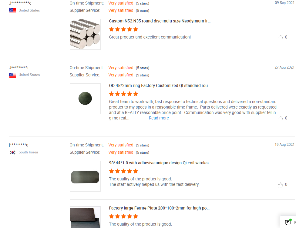The height and width of the screenshot is (228, 296).
Task: View the dark round ring product thumbnail
Action: 85,99
